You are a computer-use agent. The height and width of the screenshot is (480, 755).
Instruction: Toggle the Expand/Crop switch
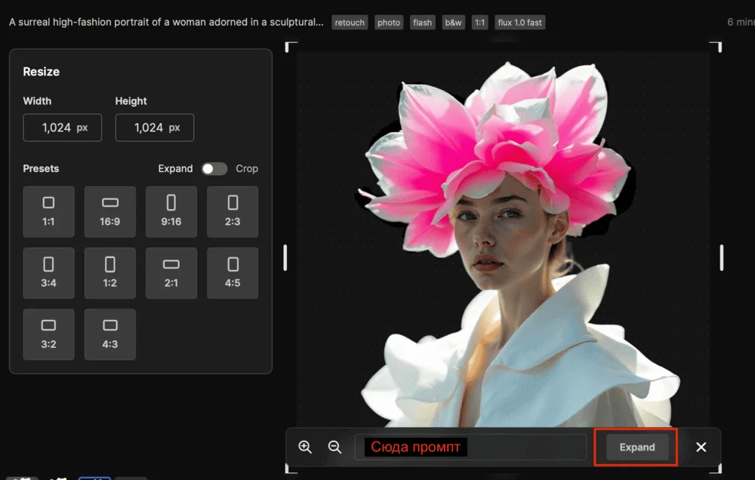coord(214,169)
